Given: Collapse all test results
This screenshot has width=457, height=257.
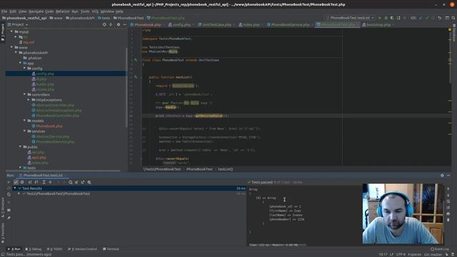Looking at the screenshot, I should (x=50, y=182).
